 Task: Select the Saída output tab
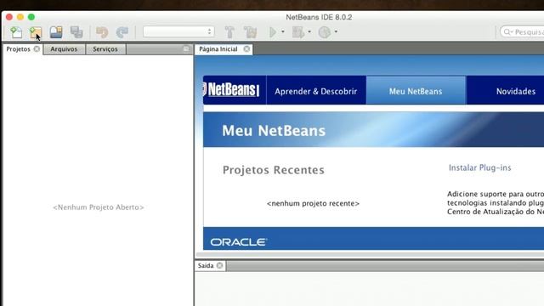(206, 266)
